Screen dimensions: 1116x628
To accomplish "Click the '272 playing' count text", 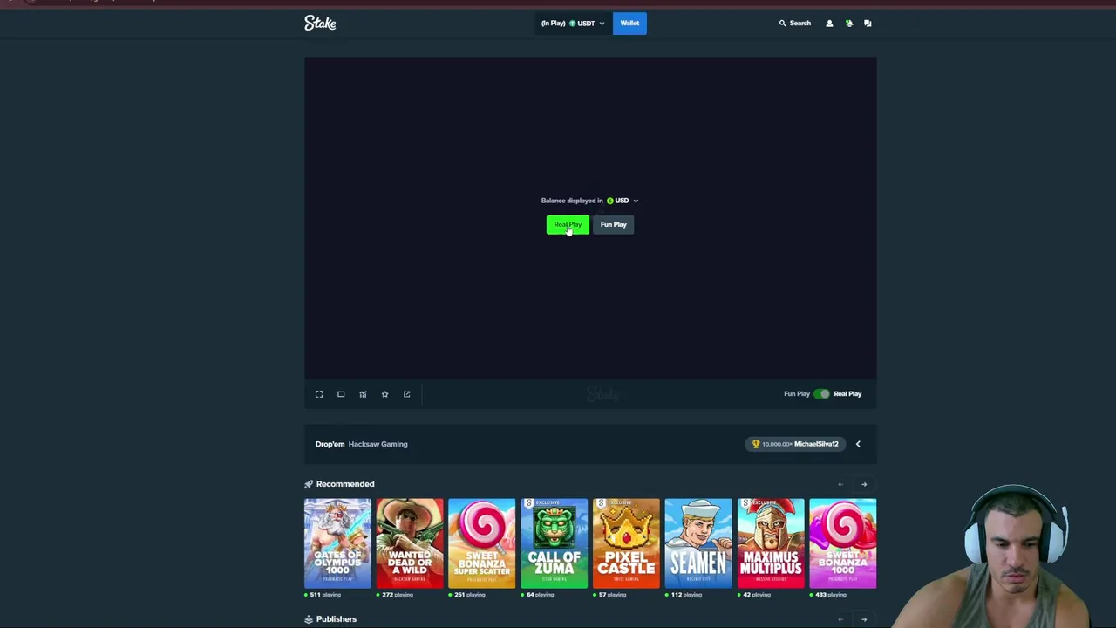I will tap(398, 595).
